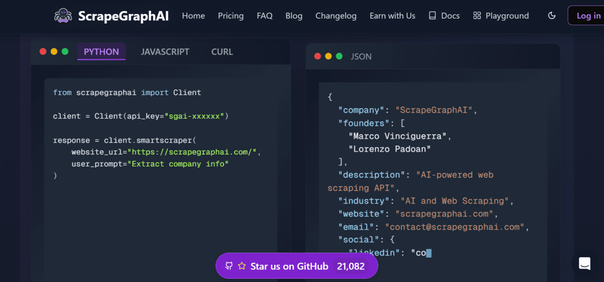
Task: Click the red dot in the JSON panel
Action: pyautogui.click(x=318, y=56)
